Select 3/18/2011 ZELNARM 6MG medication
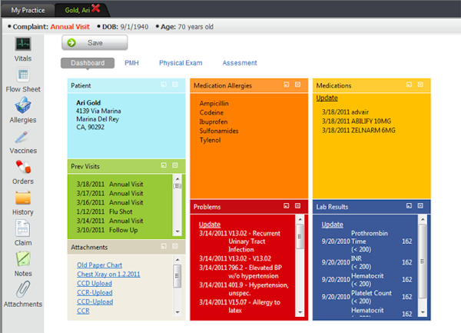The height and width of the screenshot is (333, 461). click(358, 130)
